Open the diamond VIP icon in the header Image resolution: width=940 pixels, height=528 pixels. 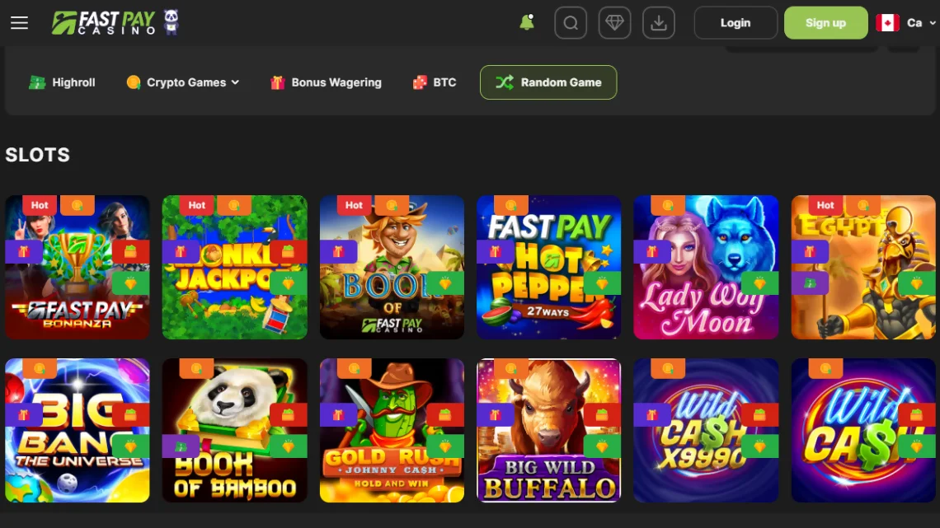tap(614, 23)
